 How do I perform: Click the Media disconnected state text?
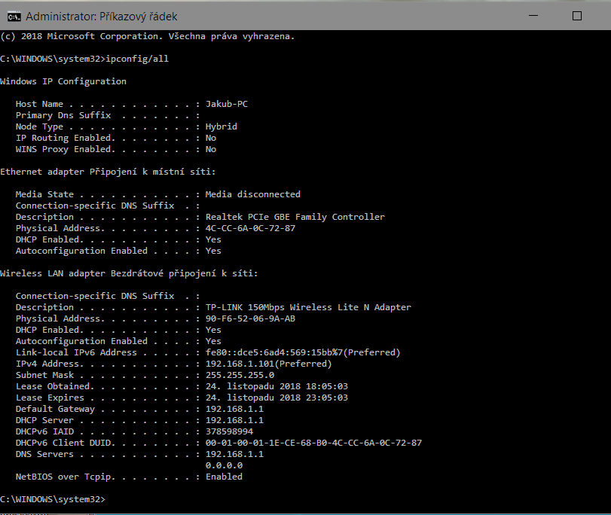pos(252,194)
